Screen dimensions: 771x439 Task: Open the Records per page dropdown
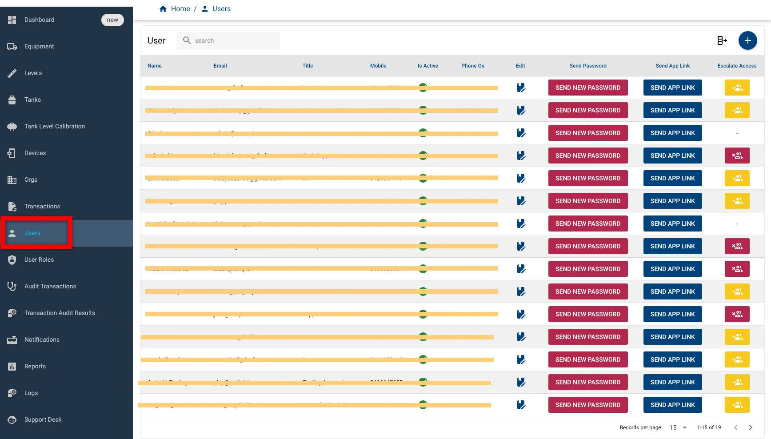(679, 427)
